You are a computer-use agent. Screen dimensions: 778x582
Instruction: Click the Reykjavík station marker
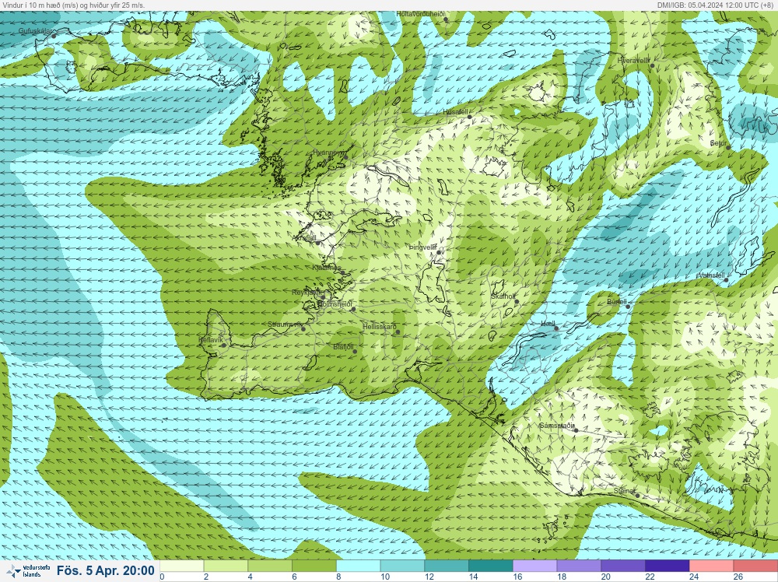point(323,298)
